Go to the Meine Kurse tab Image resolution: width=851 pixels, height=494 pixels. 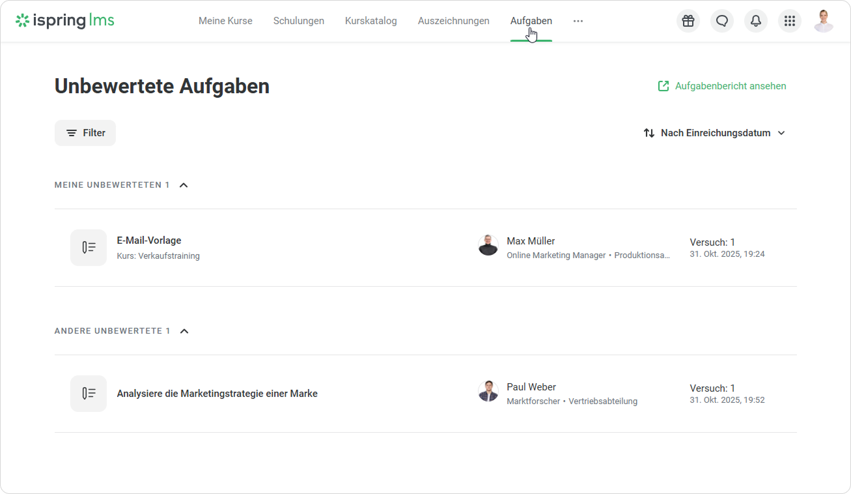225,21
